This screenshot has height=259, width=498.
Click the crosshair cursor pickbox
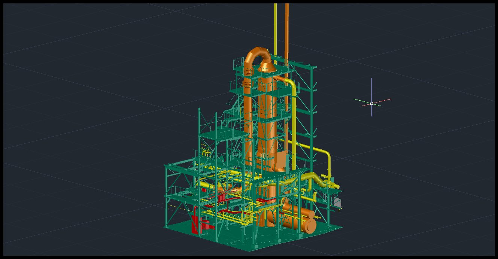[x=371, y=103]
